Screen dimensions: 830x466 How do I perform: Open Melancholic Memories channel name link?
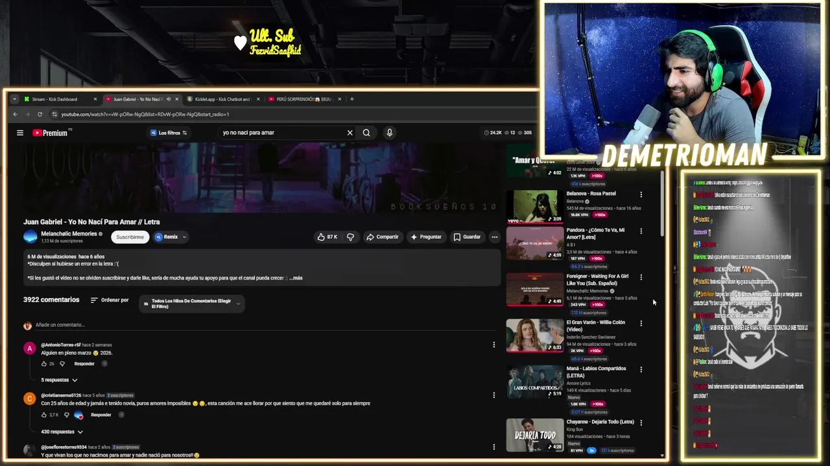coord(69,234)
